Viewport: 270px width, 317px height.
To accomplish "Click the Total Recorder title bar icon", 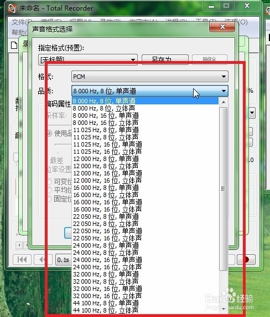I will (12, 8).
